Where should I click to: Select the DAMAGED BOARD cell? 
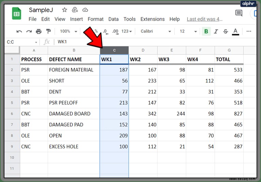click(74, 114)
